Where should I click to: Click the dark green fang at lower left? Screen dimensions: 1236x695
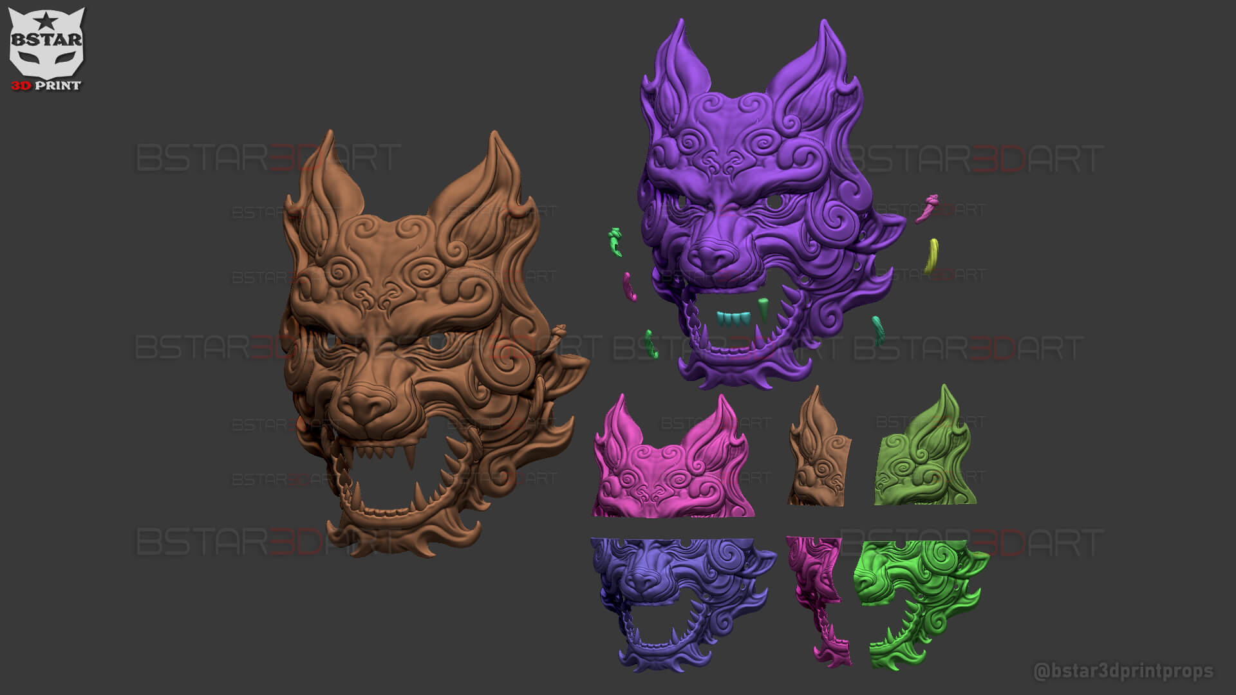click(651, 344)
